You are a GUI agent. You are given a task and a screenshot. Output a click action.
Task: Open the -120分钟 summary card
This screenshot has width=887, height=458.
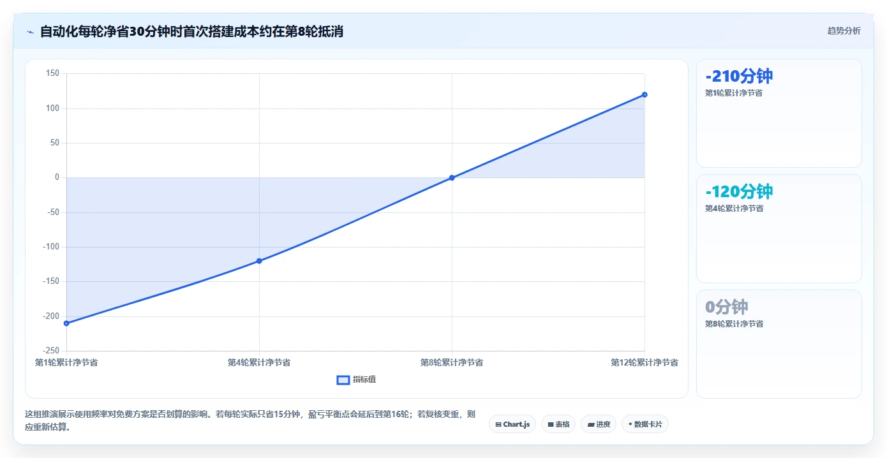point(779,229)
